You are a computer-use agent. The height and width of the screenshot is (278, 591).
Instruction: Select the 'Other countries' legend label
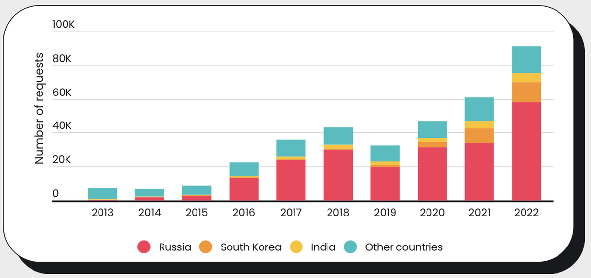tap(404, 247)
